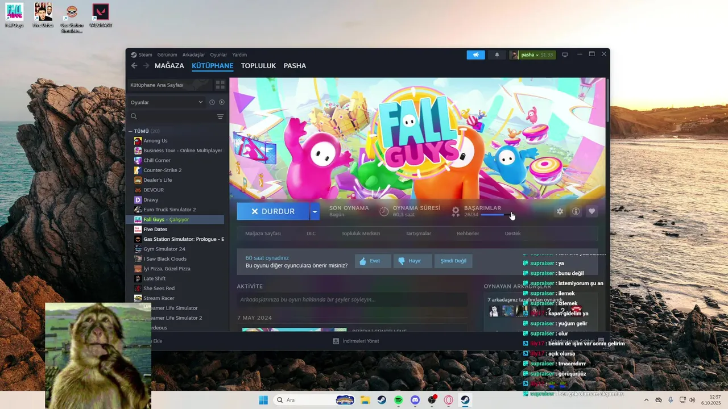Open Fall Guys settings gear
This screenshot has height=409, width=728.
(560, 211)
